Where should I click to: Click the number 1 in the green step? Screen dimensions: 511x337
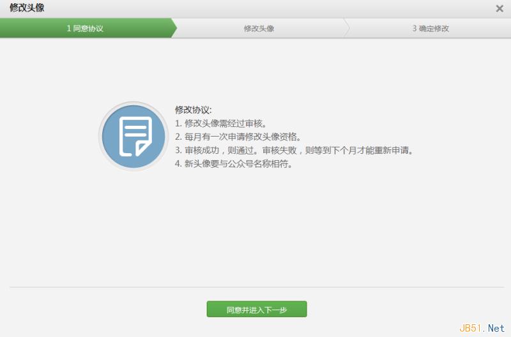[69, 29]
